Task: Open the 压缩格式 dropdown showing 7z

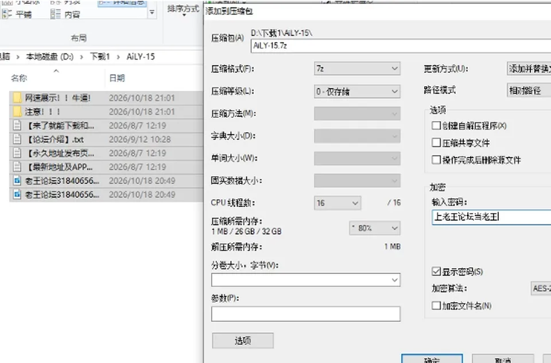Action: click(357, 68)
